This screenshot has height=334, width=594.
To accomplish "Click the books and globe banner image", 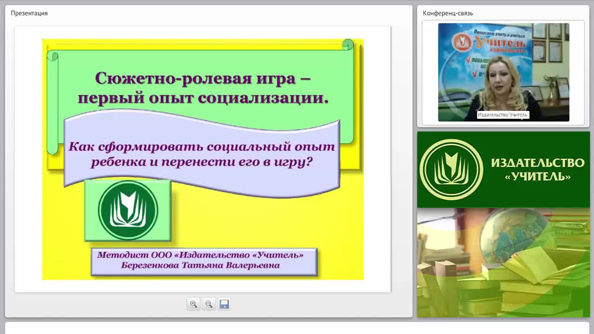I will (504, 263).
